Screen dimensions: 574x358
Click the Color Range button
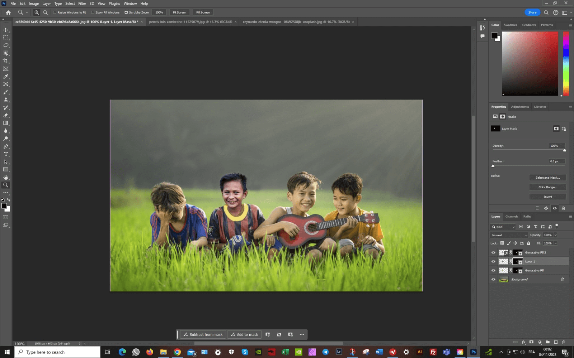547,187
